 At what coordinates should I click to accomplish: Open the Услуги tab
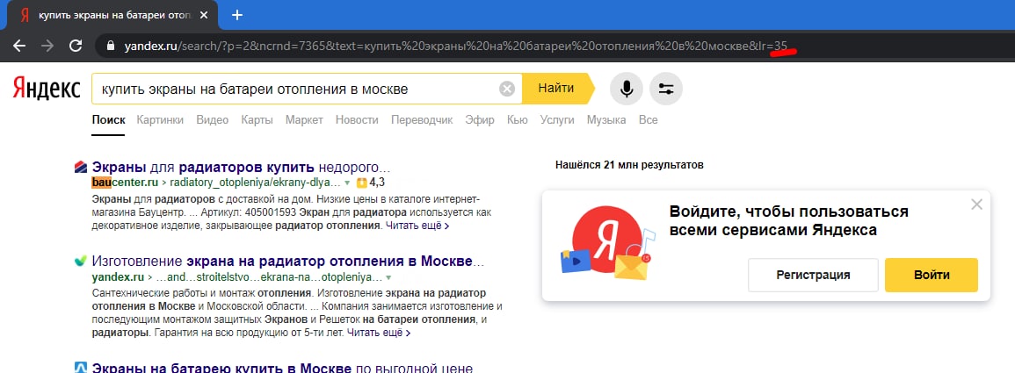557,120
